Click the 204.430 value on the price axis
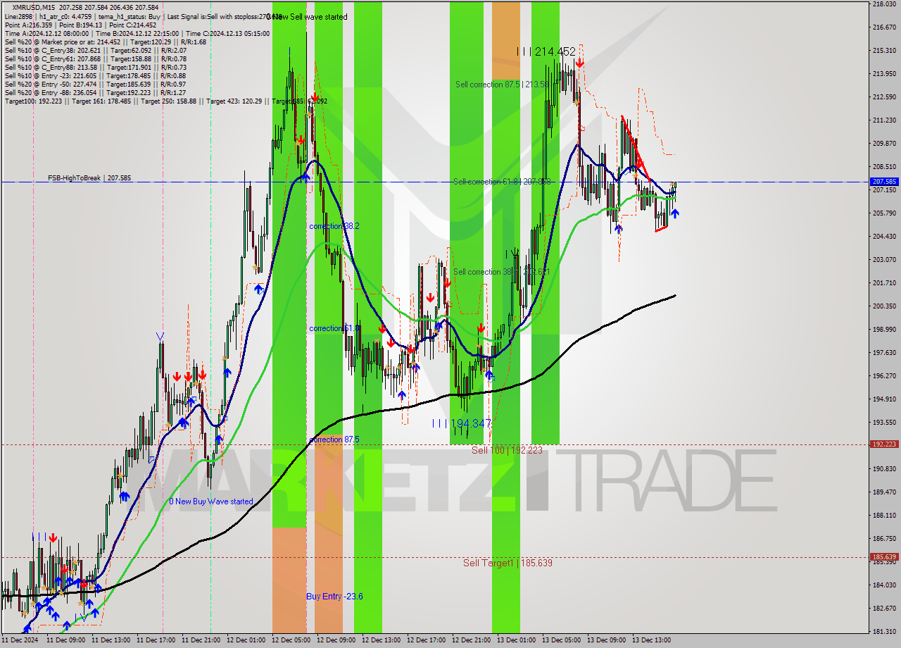Image resolution: width=901 pixels, height=648 pixels. pyautogui.click(x=884, y=237)
